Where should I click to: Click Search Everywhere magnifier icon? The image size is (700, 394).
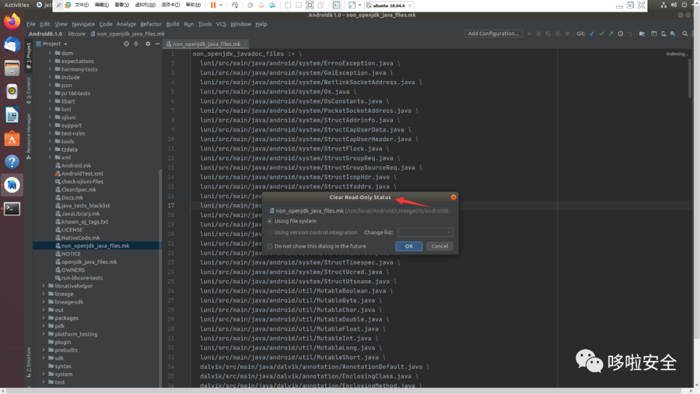click(x=685, y=34)
